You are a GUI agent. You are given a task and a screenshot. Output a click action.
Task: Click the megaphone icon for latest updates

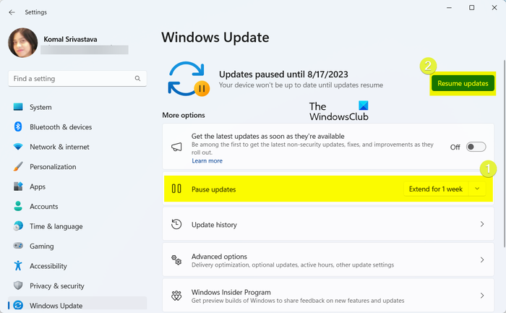tap(176, 147)
